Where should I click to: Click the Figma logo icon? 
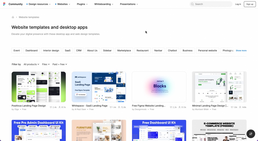[4, 4]
